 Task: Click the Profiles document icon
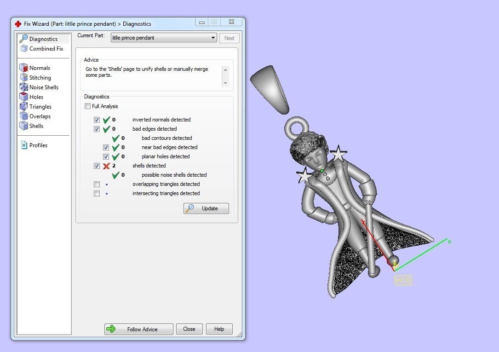click(24, 145)
